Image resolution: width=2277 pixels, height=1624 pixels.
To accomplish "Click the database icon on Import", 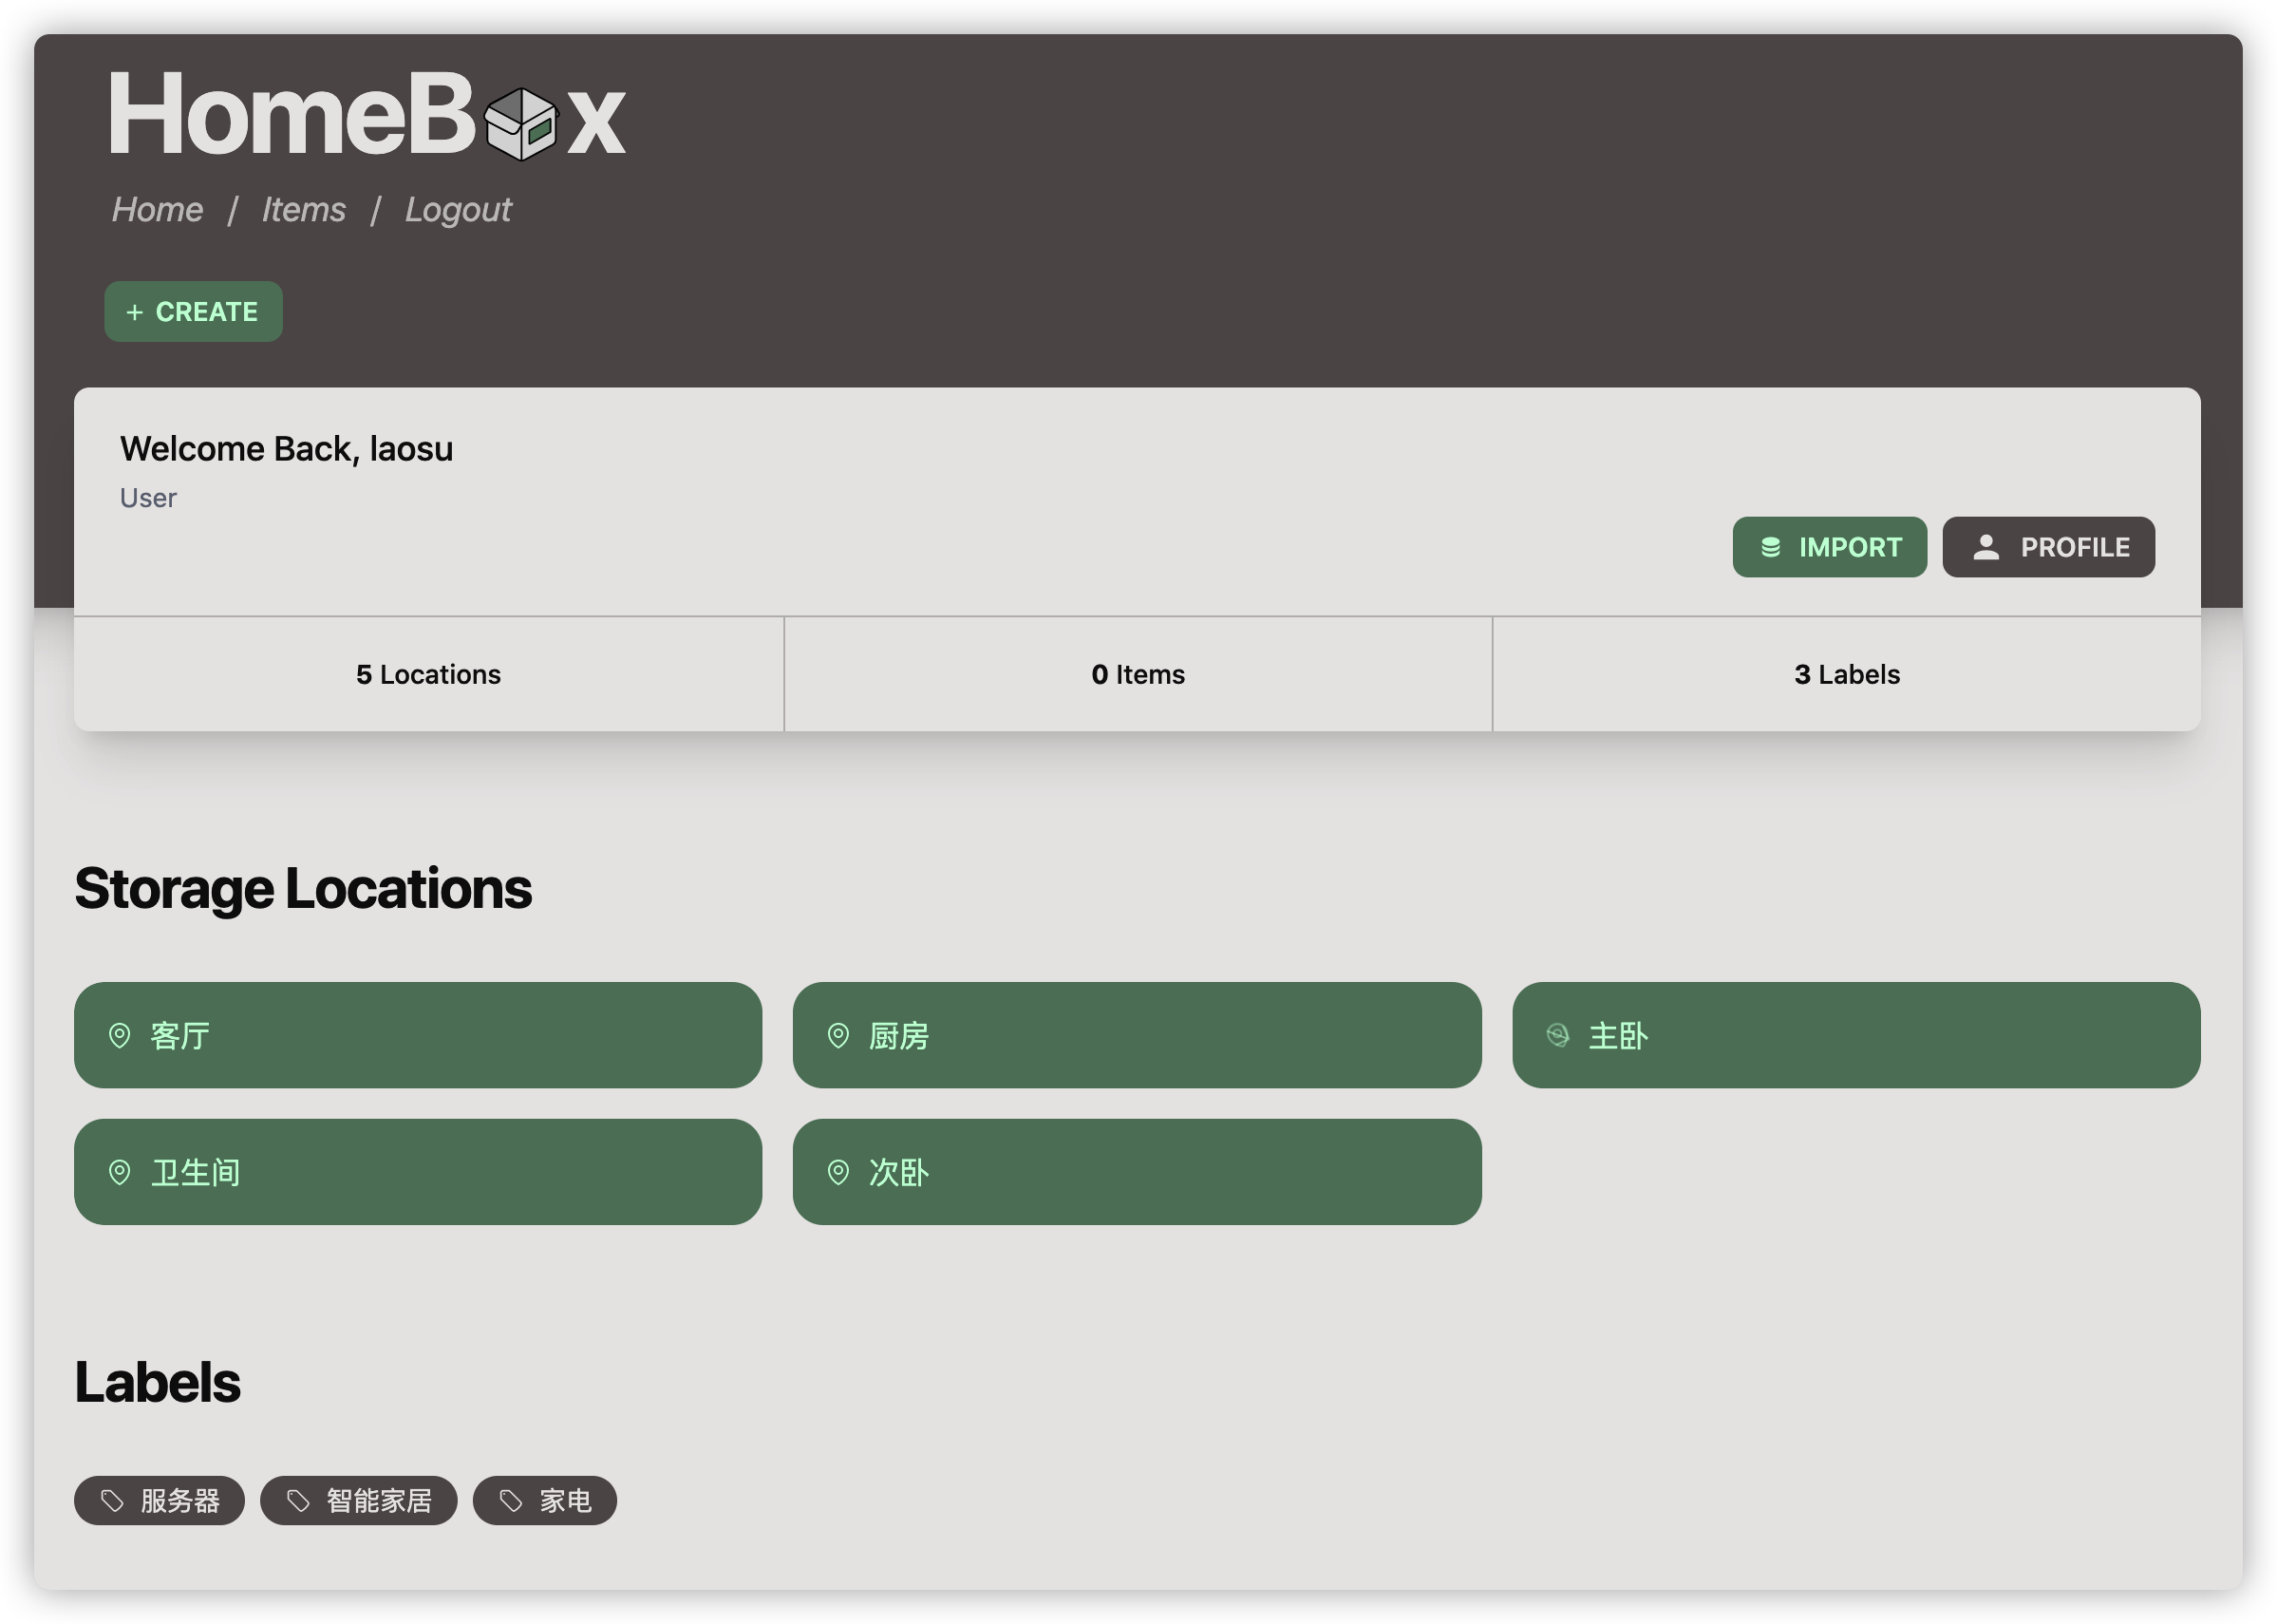I will (1770, 547).
